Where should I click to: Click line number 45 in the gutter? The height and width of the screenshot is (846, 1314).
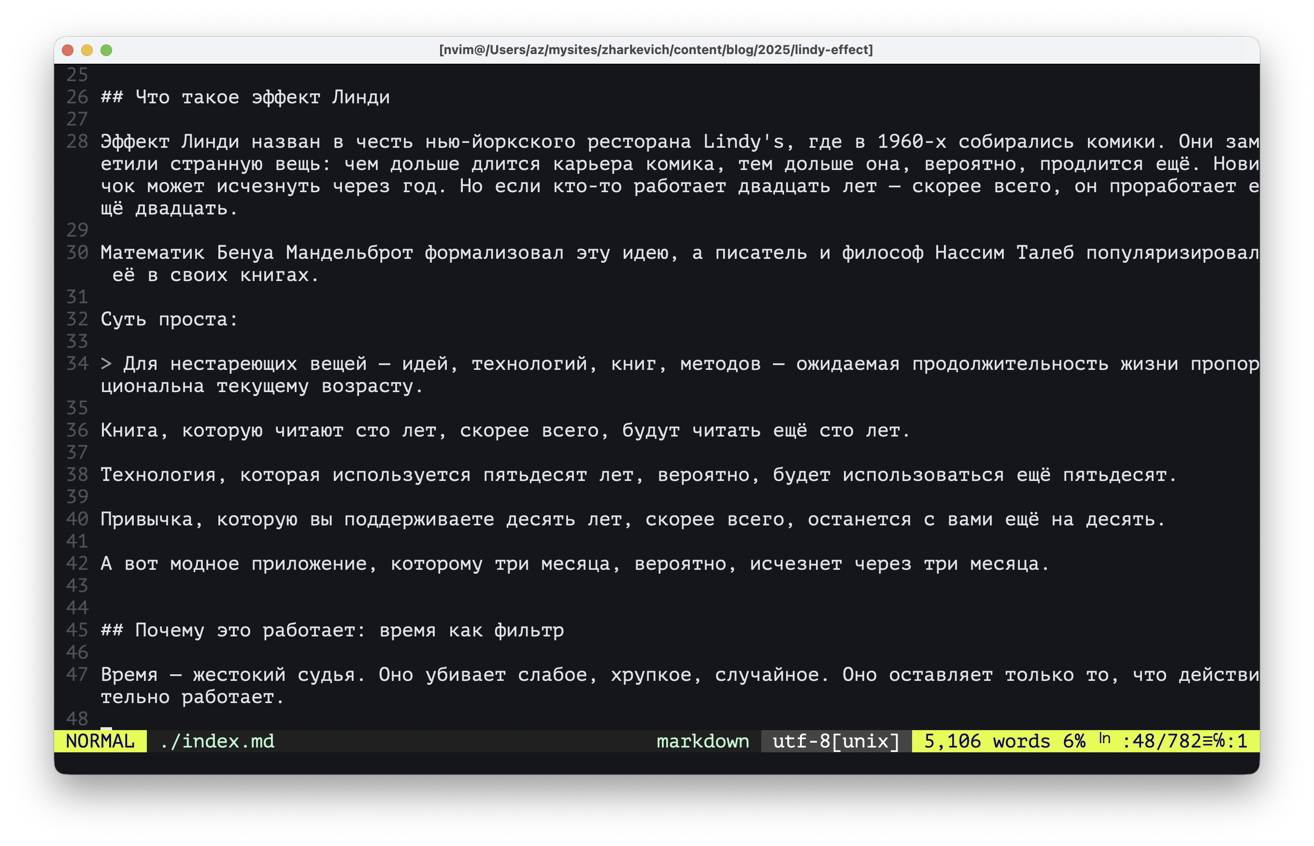[x=76, y=631]
